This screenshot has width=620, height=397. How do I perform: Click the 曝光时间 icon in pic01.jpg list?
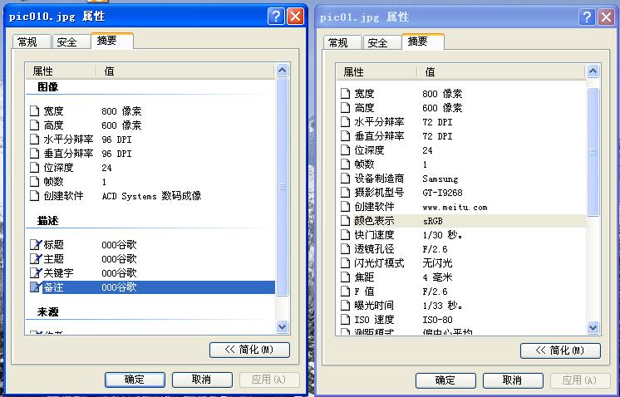click(x=346, y=306)
